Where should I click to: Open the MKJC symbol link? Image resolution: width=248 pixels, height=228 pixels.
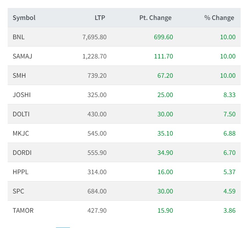(21, 133)
